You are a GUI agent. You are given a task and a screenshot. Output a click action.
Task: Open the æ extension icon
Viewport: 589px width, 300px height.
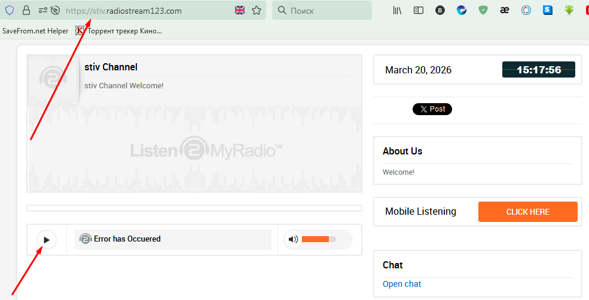click(504, 10)
